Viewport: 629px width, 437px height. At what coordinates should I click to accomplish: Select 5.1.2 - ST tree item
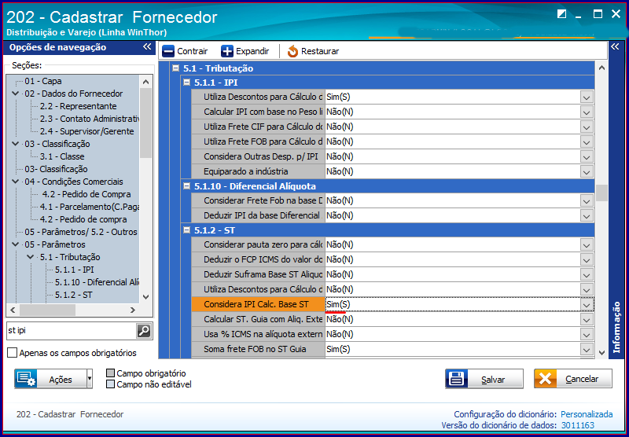coord(74,295)
